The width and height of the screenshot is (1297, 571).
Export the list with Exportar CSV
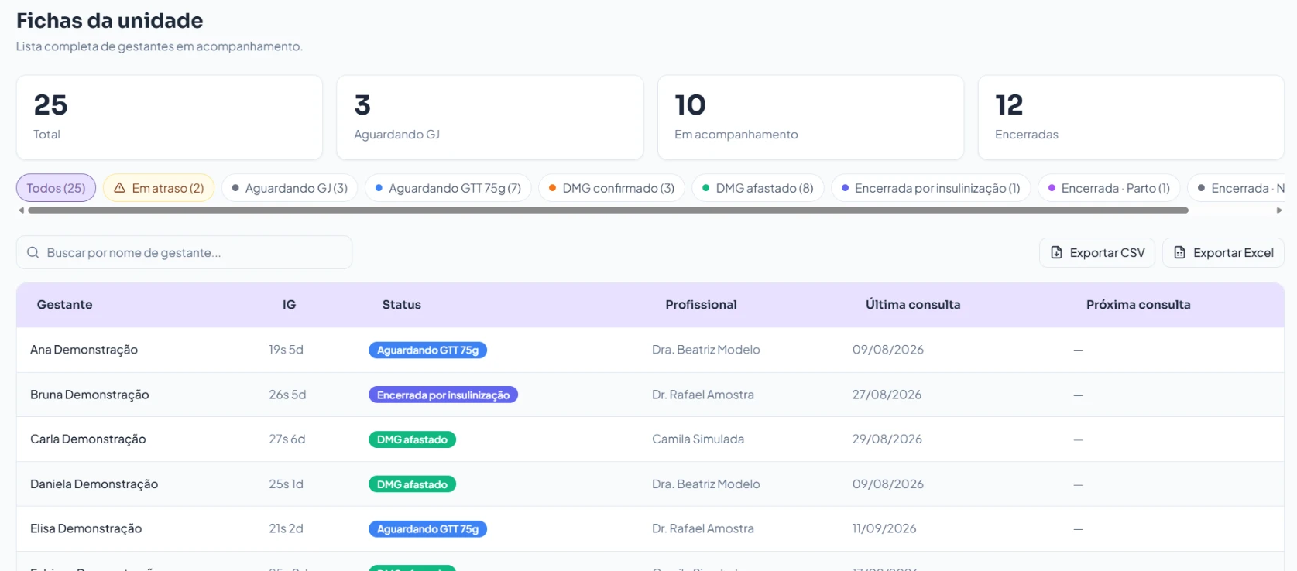click(1097, 252)
